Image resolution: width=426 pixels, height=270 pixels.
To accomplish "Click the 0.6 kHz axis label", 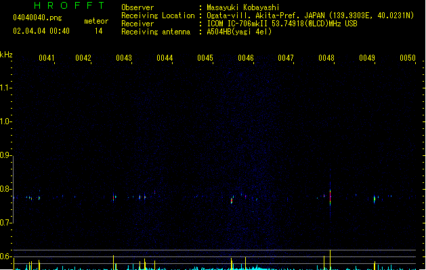I will [5, 256].
